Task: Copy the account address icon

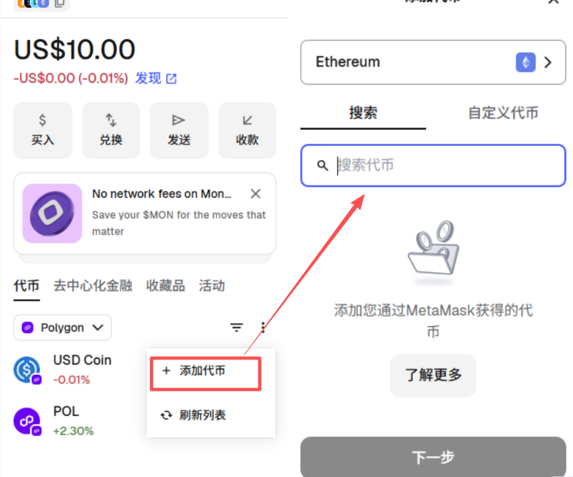Action: point(59,4)
